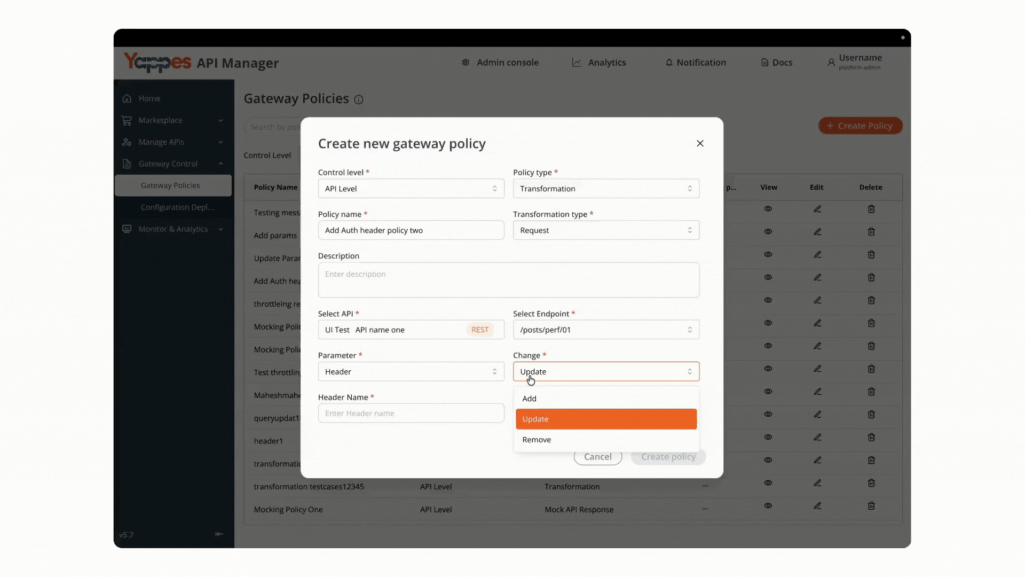Viewport: 1025px width, 577px height.
Task: Delete the Testing mess... policy row
Action: (871, 209)
